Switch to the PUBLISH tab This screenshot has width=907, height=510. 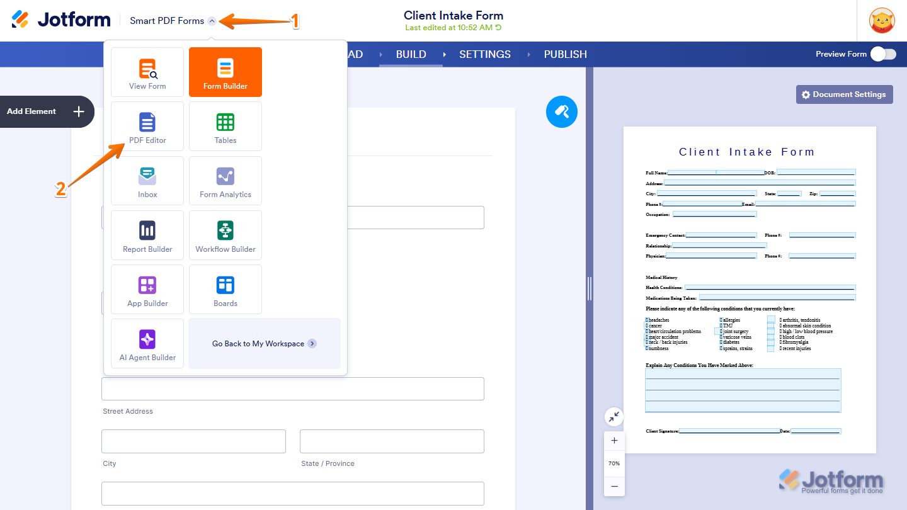(x=566, y=54)
